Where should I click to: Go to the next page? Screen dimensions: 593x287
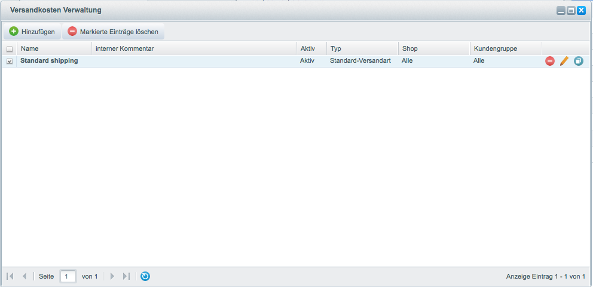pyautogui.click(x=112, y=276)
